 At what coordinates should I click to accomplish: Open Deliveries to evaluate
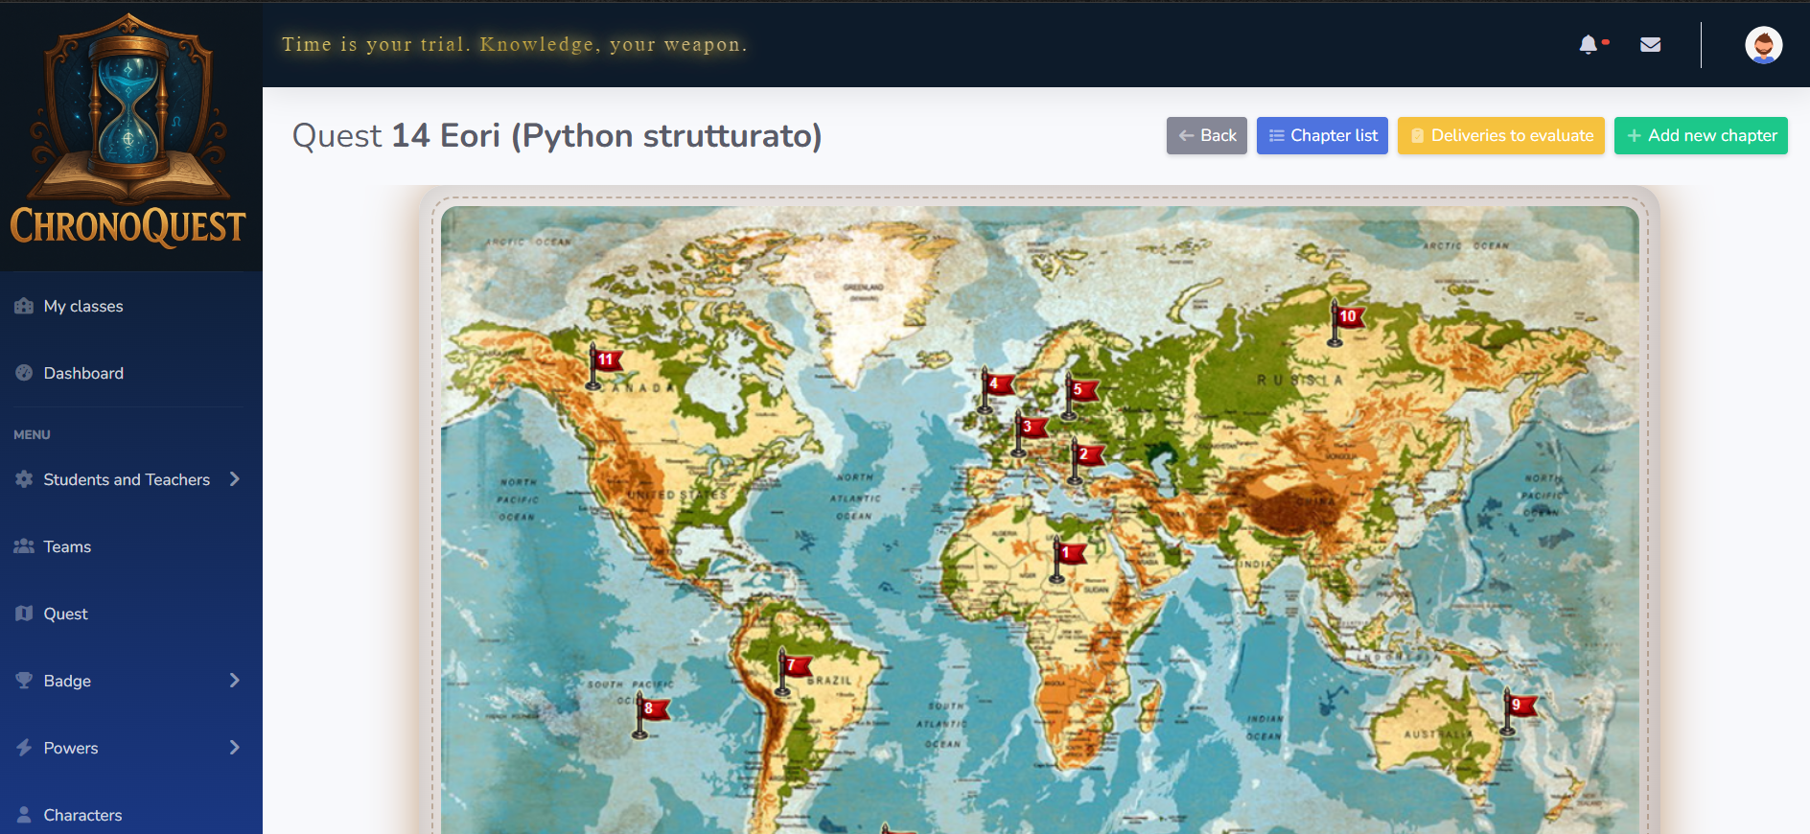(x=1500, y=136)
